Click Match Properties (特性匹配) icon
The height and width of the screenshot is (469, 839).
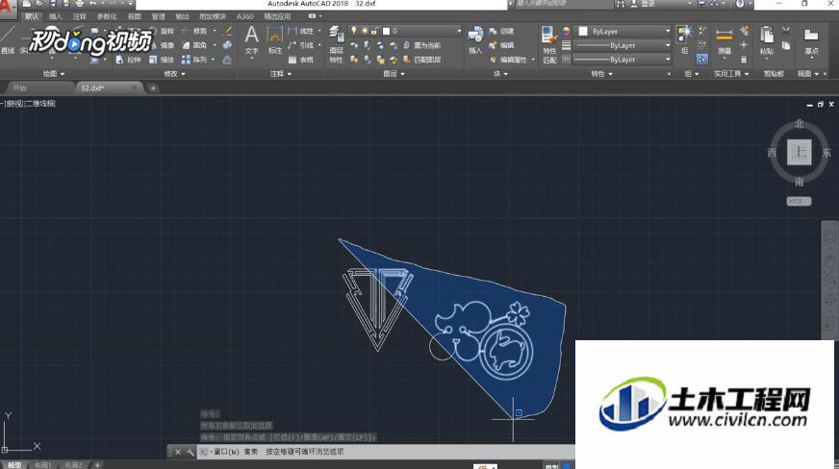549,44
